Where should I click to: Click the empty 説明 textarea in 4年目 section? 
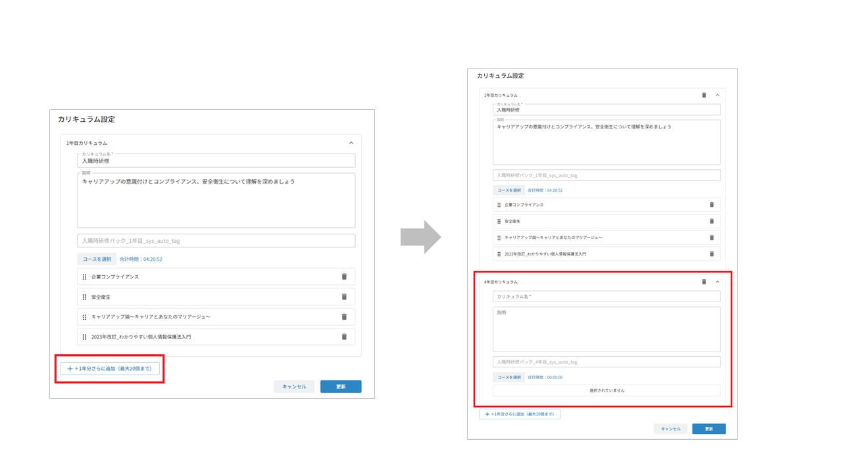point(607,329)
